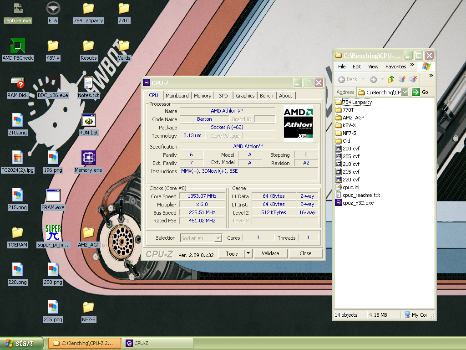This screenshot has width=466, height=350.
Task: Switch to the Graphics tab in CPU-Z
Action: tap(245, 96)
